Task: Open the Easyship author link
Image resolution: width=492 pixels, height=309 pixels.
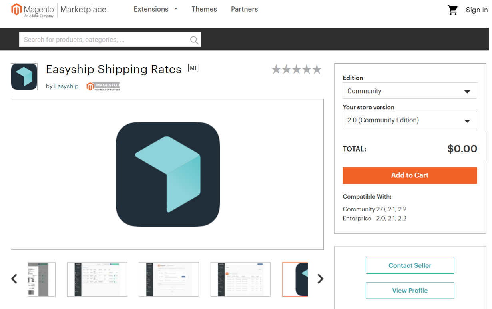Action: coord(66,86)
